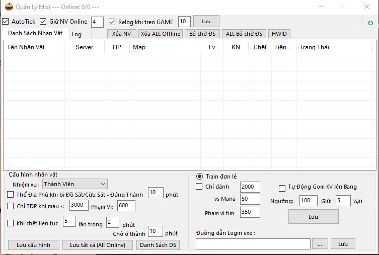Screen dimensions: 379x255
Task: Click the Relog khi treo GAME value field
Action: 184,22
